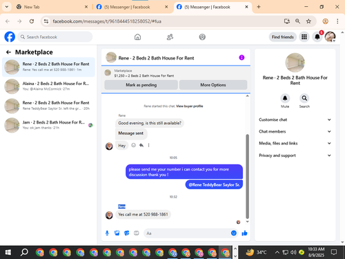345x259 pixels.
Task: Switch to the New Tab browser tab
Action: pyautogui.click(x=52, y=7)
